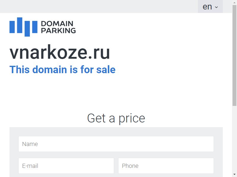Screen dimensions: 237x177
Task: Click the This domain is for sale text
Action: click(x=63, y=70)
